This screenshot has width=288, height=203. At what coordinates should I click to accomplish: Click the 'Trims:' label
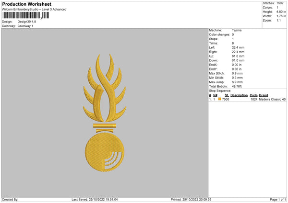214,43
